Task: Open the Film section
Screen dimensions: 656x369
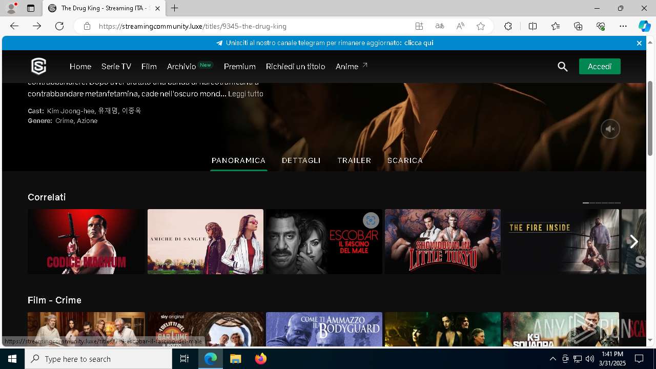Action: tap(149, 67)
